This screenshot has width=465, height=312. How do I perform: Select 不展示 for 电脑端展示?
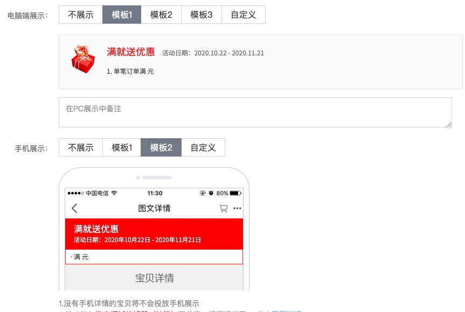[x=80, y=15]
